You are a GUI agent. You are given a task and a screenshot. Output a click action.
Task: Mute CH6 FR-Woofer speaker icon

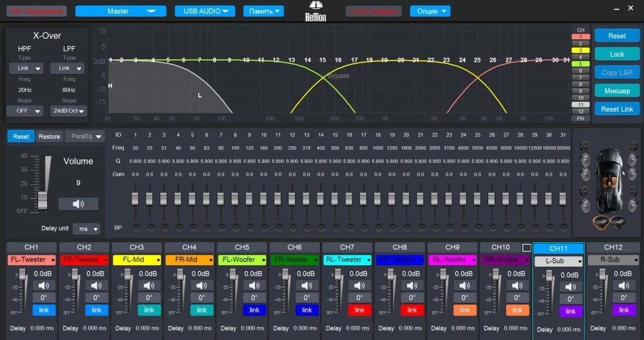click(307, 285)
